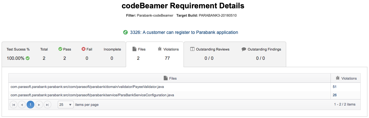Click the Total column label
This screenshot has height=118, width=369.
point(44,49)
